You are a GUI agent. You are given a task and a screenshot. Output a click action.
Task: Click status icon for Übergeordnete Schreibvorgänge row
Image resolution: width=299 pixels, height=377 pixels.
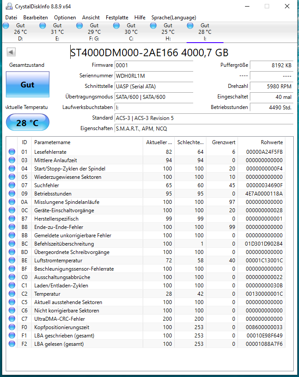point(12,252)
